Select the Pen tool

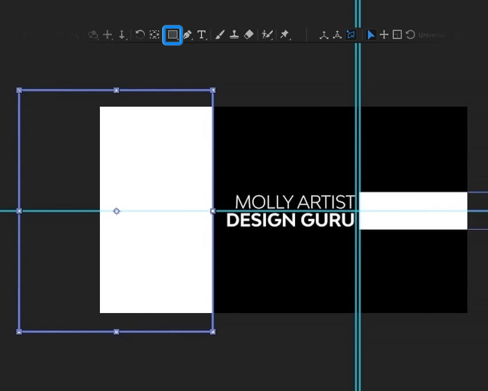188,34
